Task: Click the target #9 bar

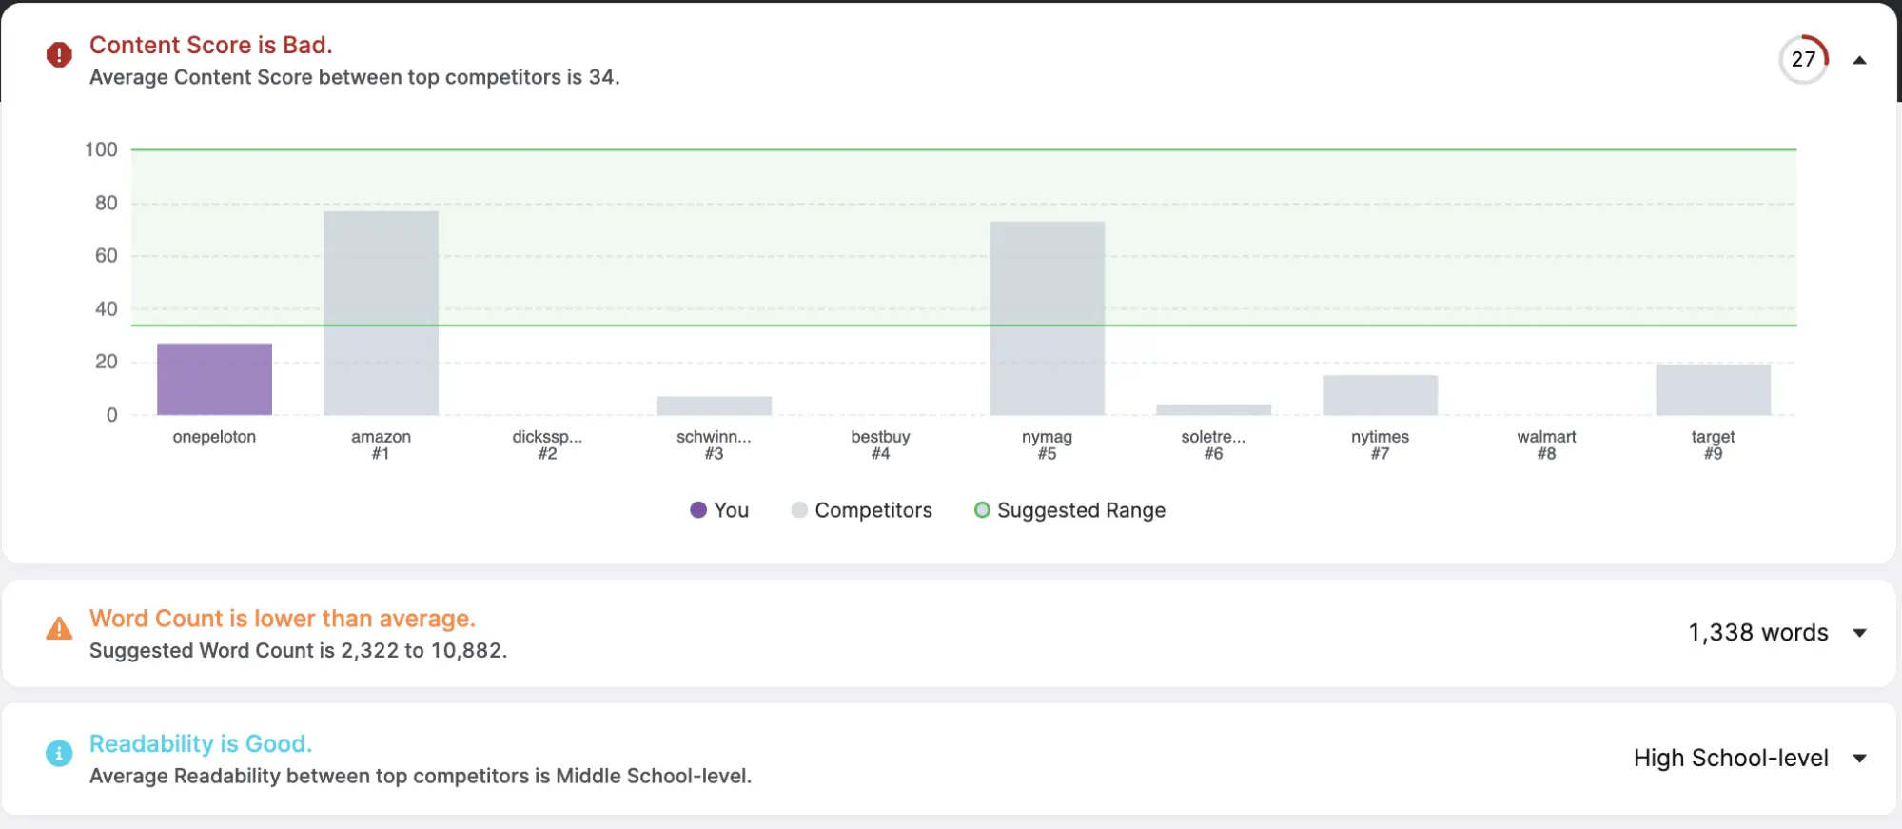Action: coord(1713,389)
